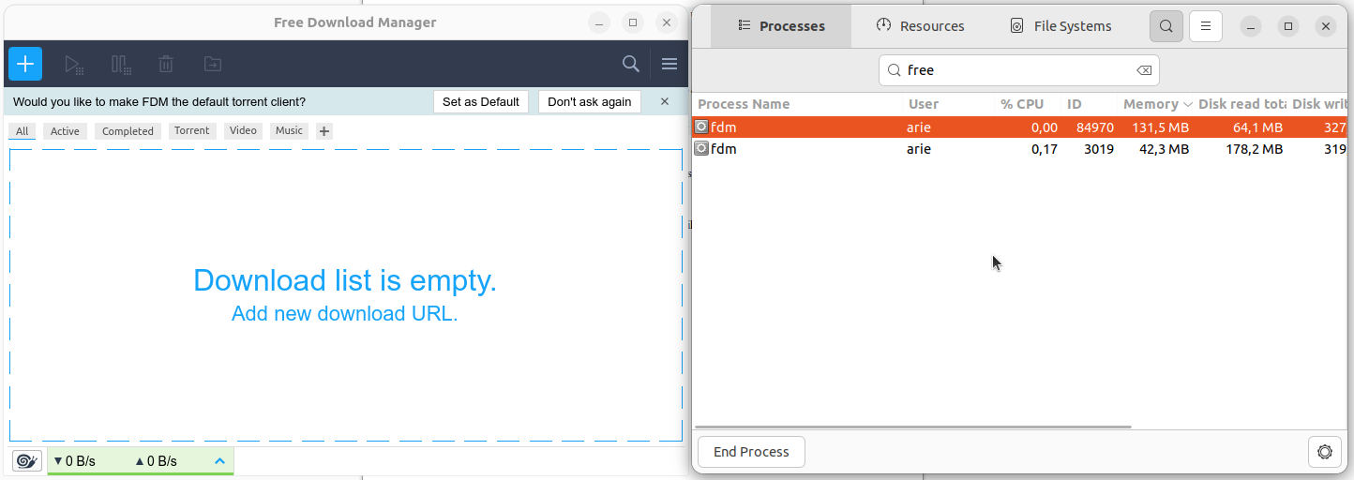Toggle the System Monitor search button
The image size is (1354, 480).
pyautogui.click(x=1166, y=26)
